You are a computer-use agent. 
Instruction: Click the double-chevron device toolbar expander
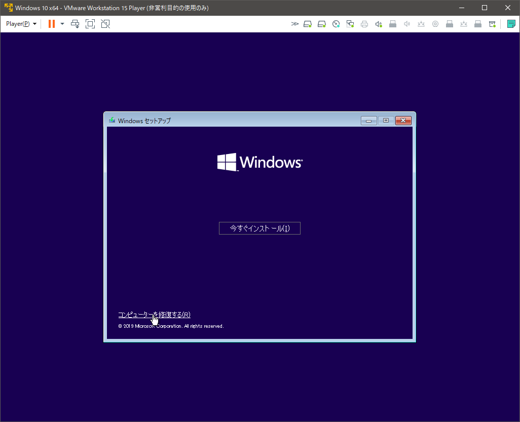point(294,24)
